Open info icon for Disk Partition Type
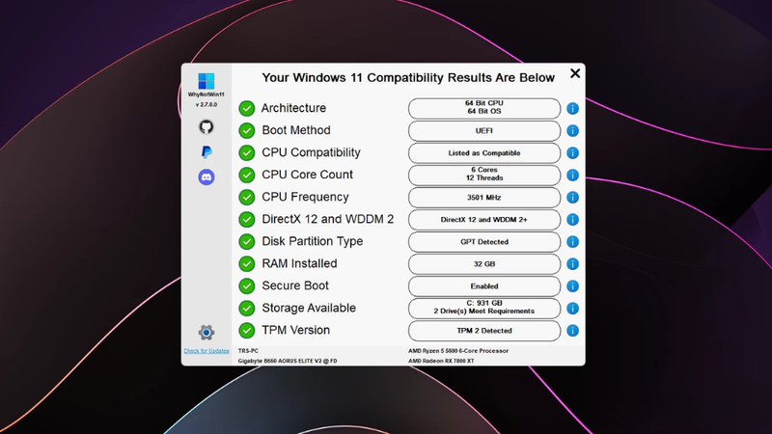The width and height of the screenshot is (772, 434). coord(572,242)
